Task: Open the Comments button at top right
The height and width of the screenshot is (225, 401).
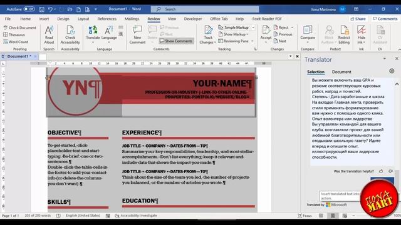Action: coord(385,19)
